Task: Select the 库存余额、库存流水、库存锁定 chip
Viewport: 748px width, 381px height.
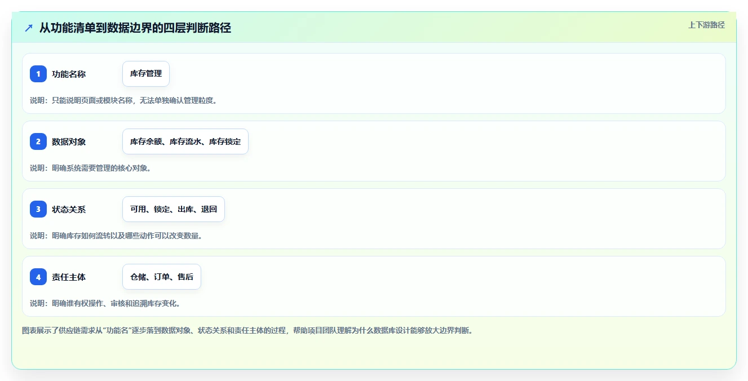Action: [x=185, y=141]
